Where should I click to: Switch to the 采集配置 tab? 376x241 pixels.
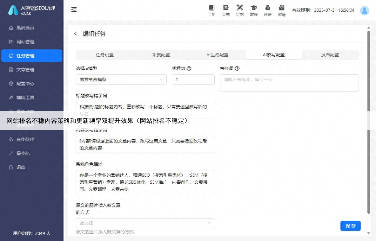pyautogui.click(x=161, y=54)
